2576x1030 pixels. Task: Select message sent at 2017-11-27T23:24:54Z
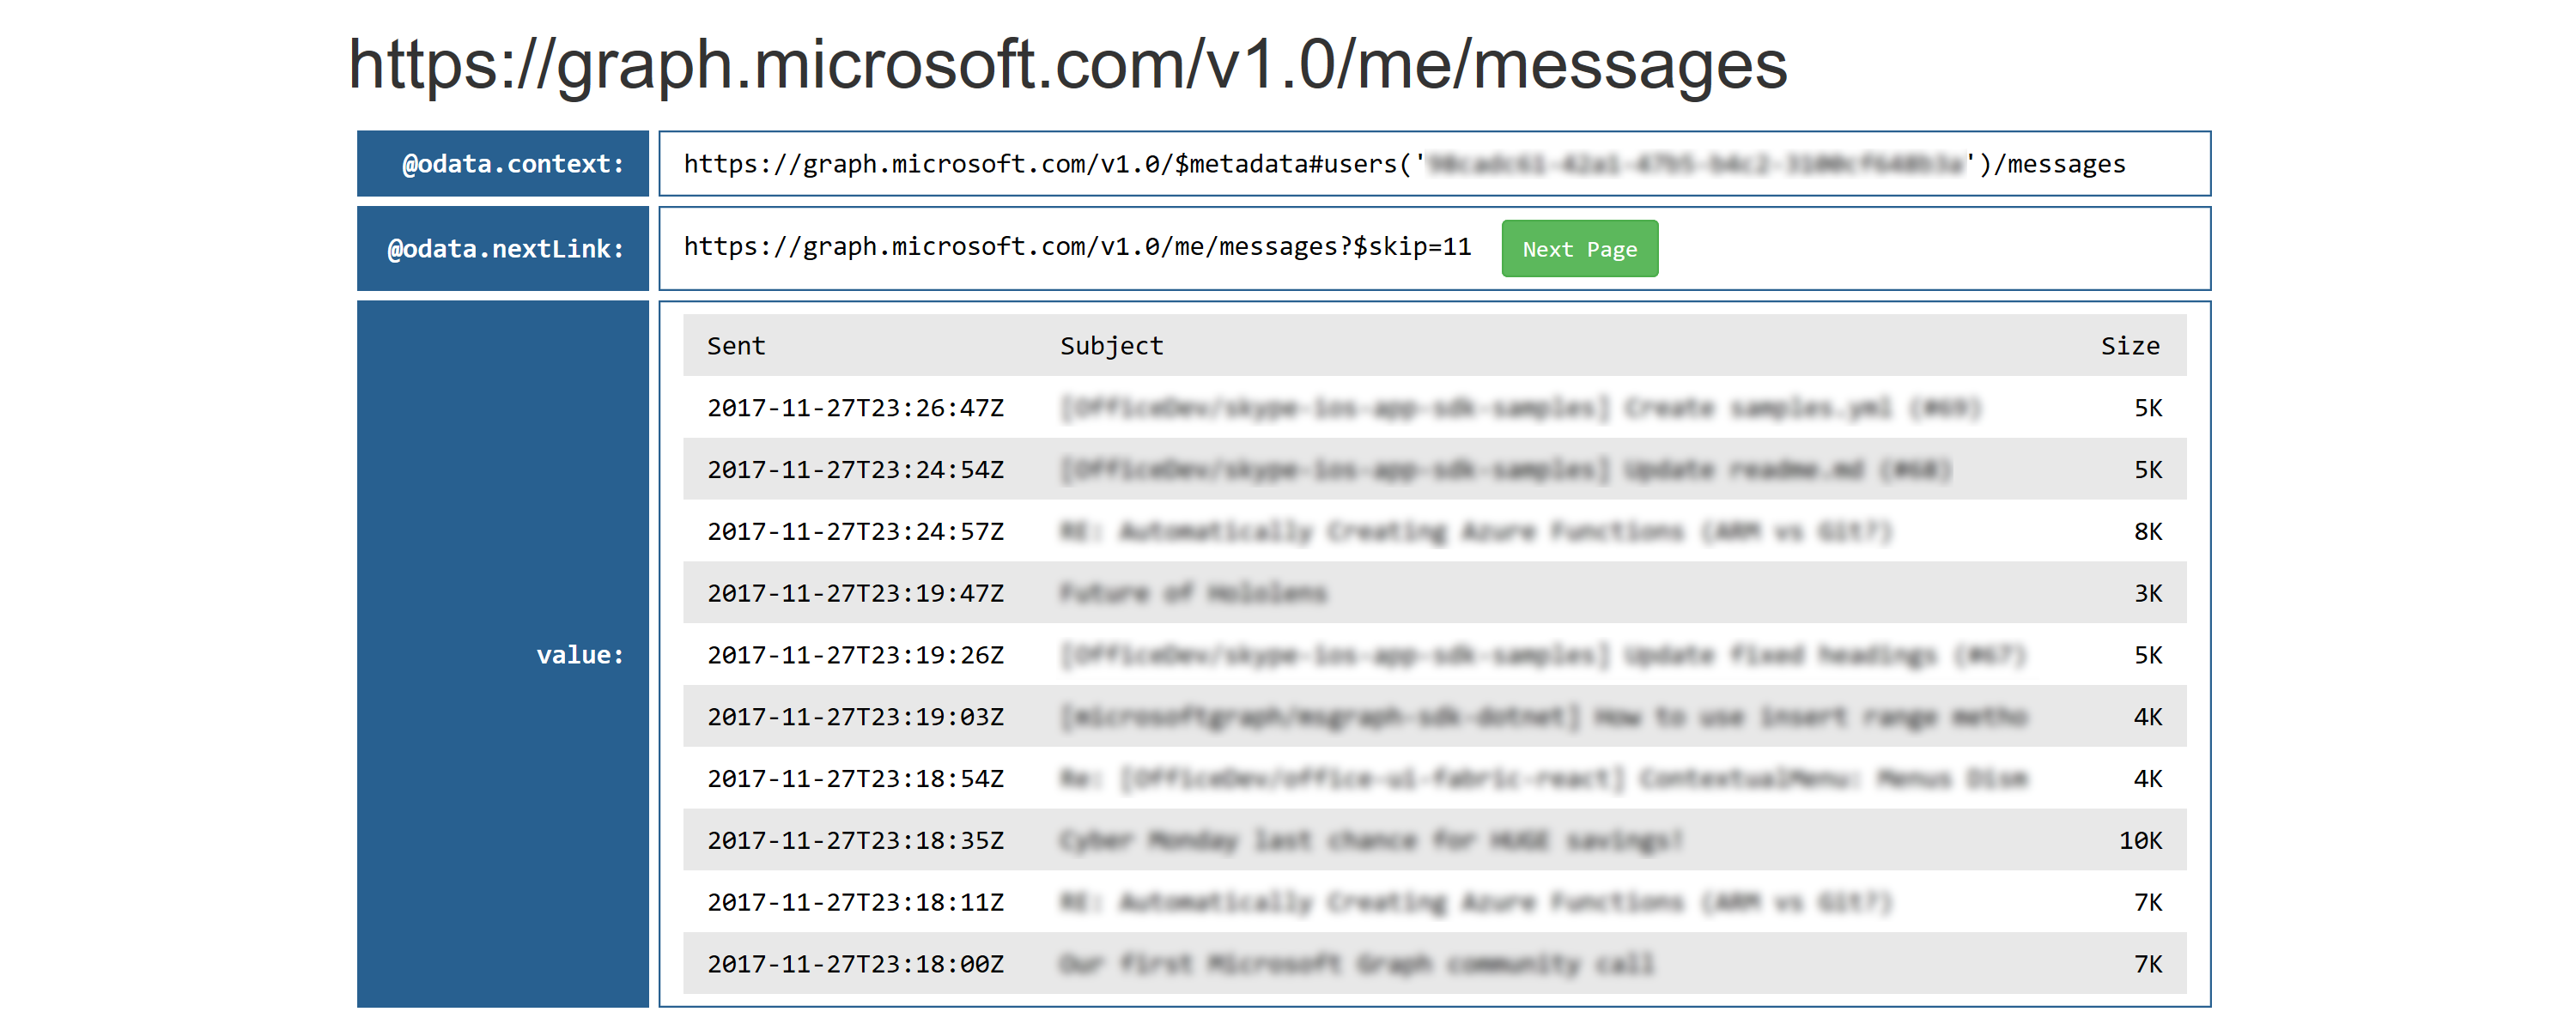pyautogui.click(x=855, y=470)
